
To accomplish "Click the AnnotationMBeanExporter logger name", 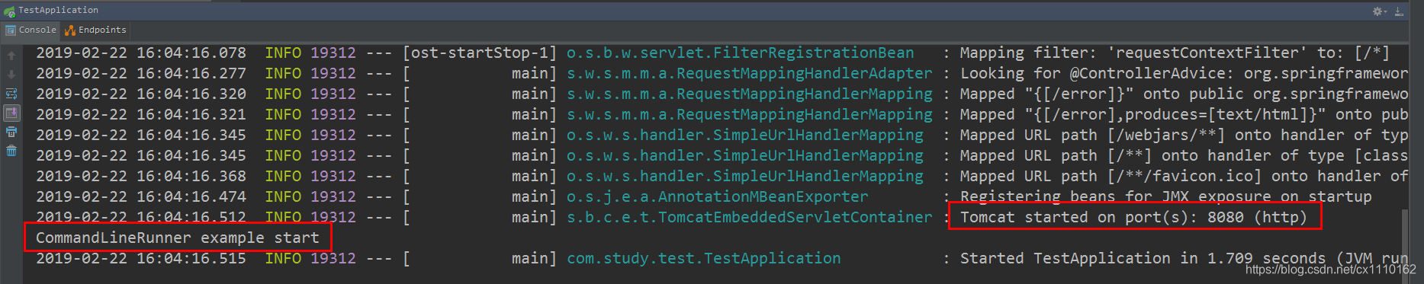I will [717, 196].
